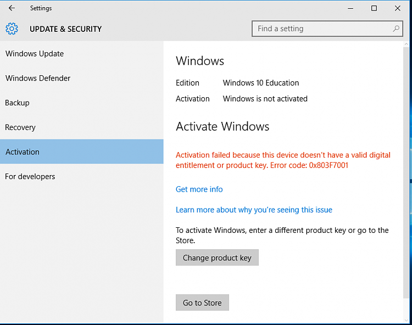Click the Settings window title text
The image size is (412, 325).
pos(41,8)
